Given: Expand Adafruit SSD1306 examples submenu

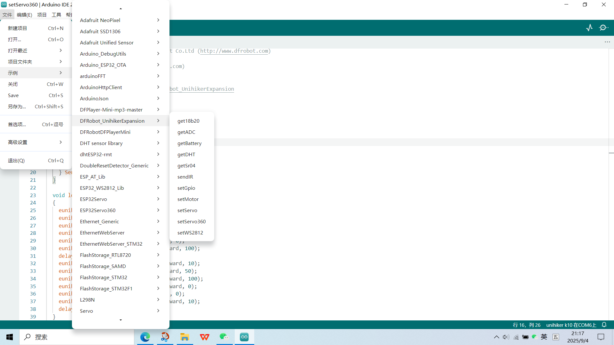Looking at the screenshot, I should click(121, 31).
